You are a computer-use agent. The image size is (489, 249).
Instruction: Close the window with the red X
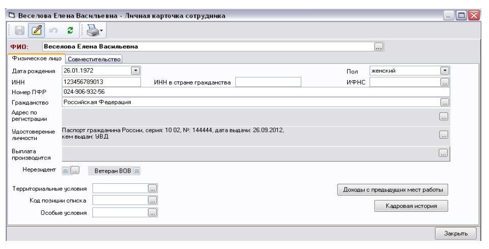(474, 16)
